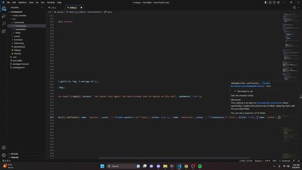Open the Selection menu
Image resolution: width=302 pixels, height=170 pixels.
[x=22, y=2]
